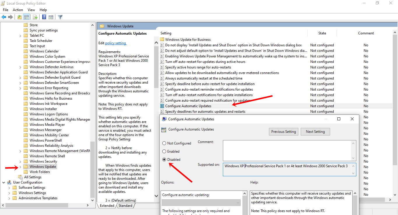398x215 pixels.
Task: Click policy icon of 'Specify active hours range' row
Action: pyautogui.click(x=162, y=67)
